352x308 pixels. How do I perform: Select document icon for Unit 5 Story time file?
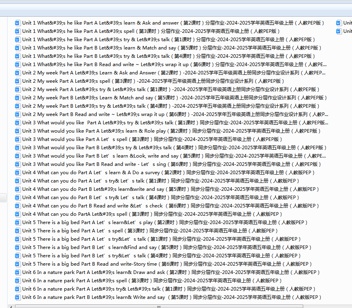tap(17, 264)
